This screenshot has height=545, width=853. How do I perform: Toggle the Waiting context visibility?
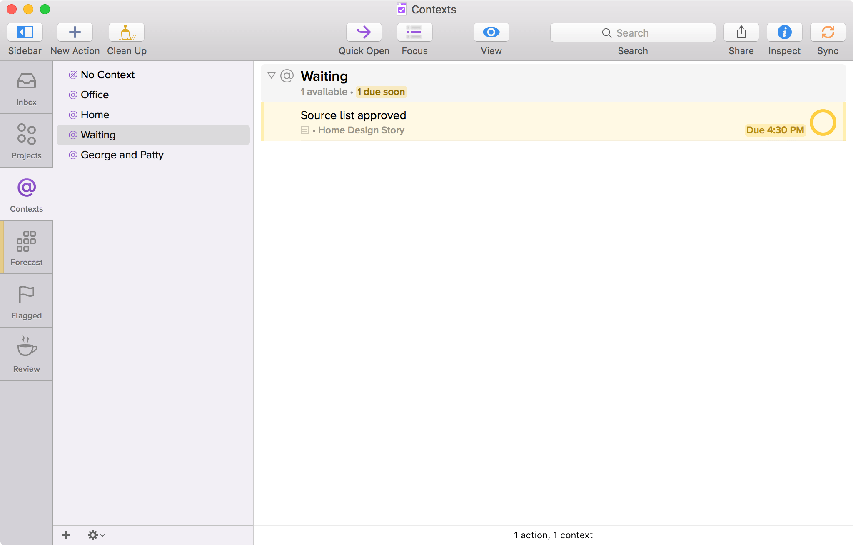coord(270,76)
